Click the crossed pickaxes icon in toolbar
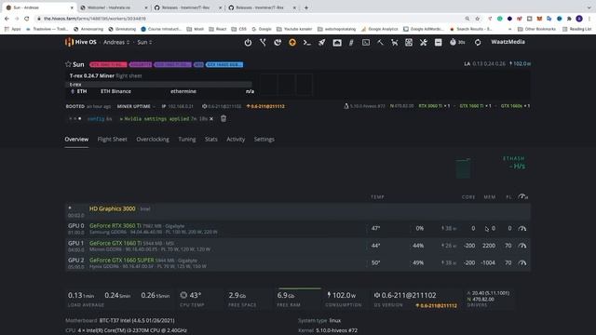This screenshot has width=596, height=335. point(395,43)
